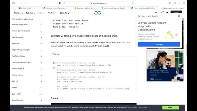The width and height of the screenshot is (197, 111).
Task: Switch to Python input() Method tab
Action: [x=143, y=8]
